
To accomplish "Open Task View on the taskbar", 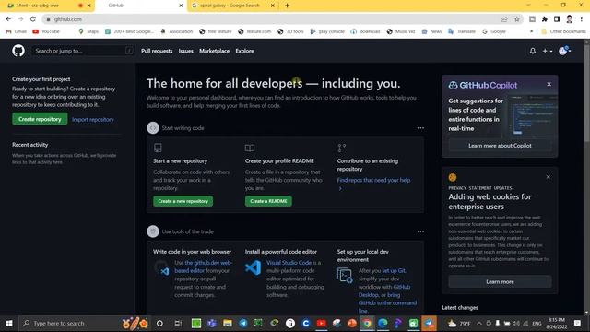I will point(178,324).
